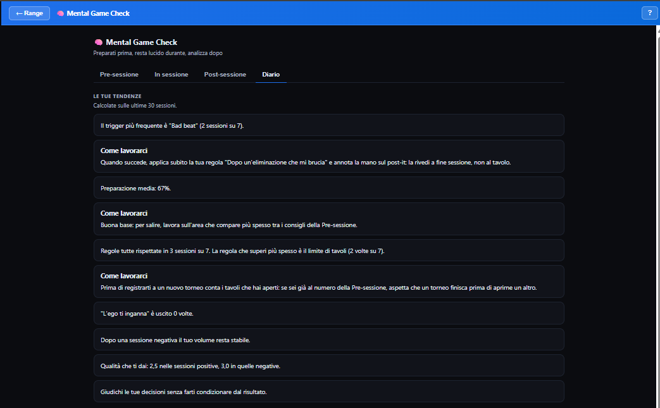Image resolution: width=660 pixels, height=408 pixels.
Task: Open the help question mark button
Action: [649, 13]
